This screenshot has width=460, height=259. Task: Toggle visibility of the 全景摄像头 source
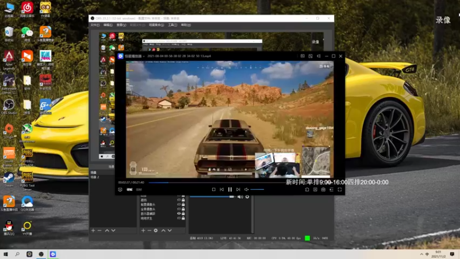click(179, 209)
